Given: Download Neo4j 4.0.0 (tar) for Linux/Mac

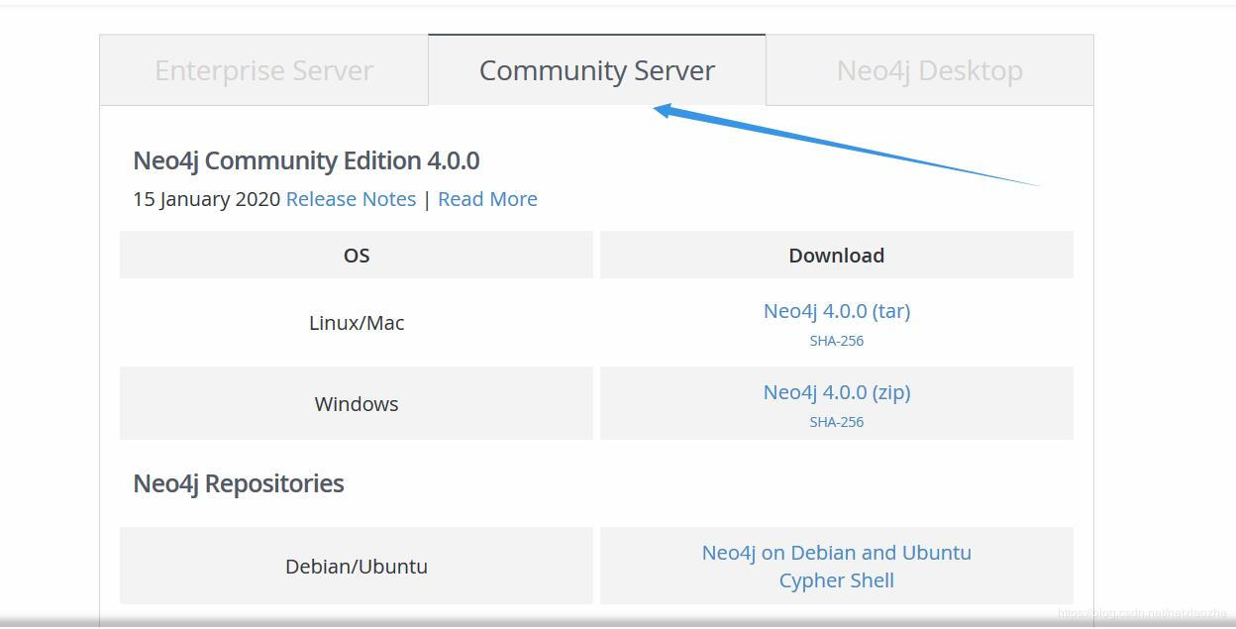Looking at the screenshot, I should 837,311.
